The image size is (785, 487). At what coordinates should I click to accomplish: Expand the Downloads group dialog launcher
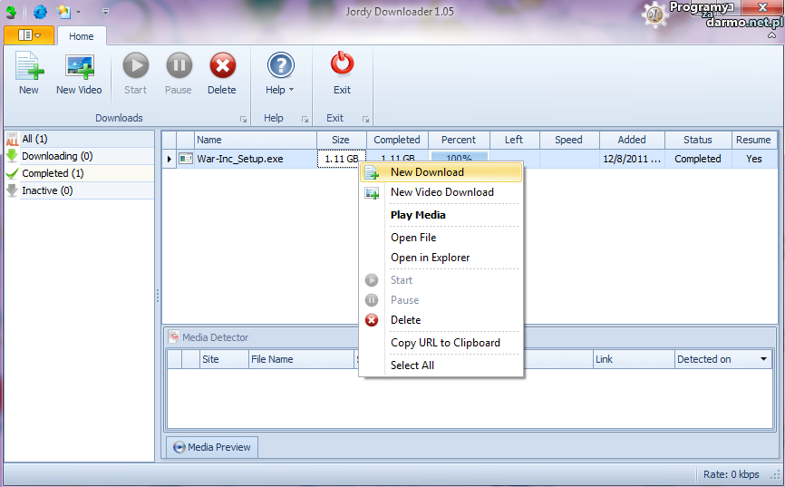click(x=243, y=119)
